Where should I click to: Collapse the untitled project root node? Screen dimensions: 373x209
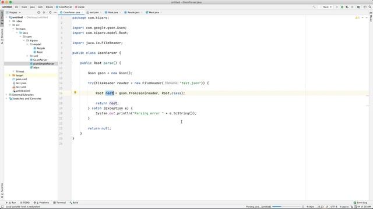point(6,17)
